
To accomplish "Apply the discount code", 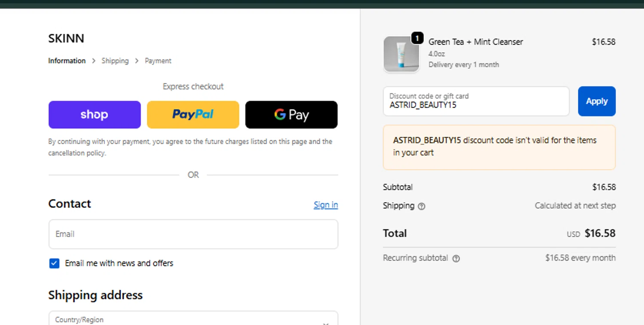I will pyautogui.click(x=597, y=101).
